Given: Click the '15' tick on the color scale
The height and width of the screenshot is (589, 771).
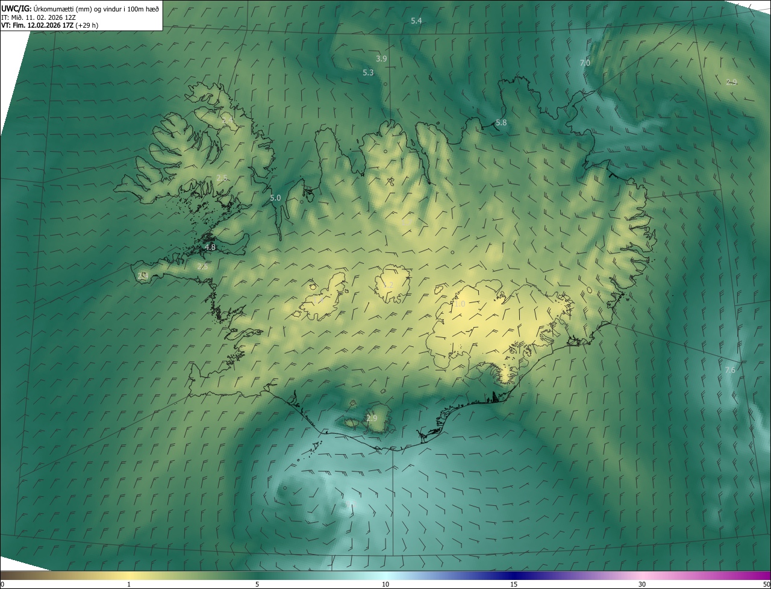Looking at the screenshot, I should pos(514,584).
